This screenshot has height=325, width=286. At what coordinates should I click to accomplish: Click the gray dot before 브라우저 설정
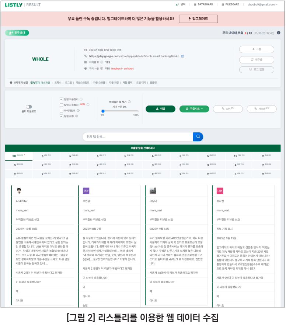coord(11,83)
